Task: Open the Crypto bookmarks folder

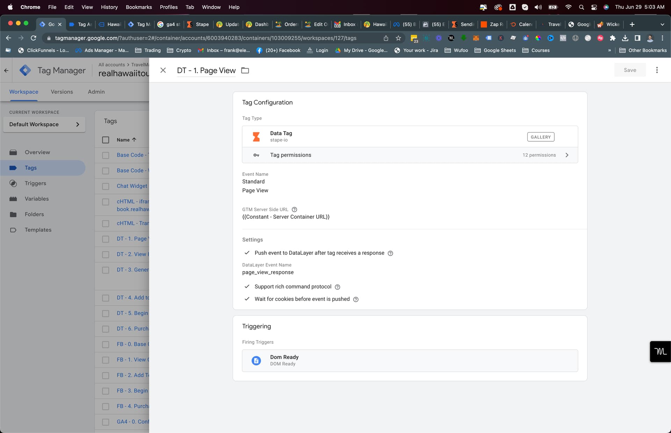Action: click(179, 50)
